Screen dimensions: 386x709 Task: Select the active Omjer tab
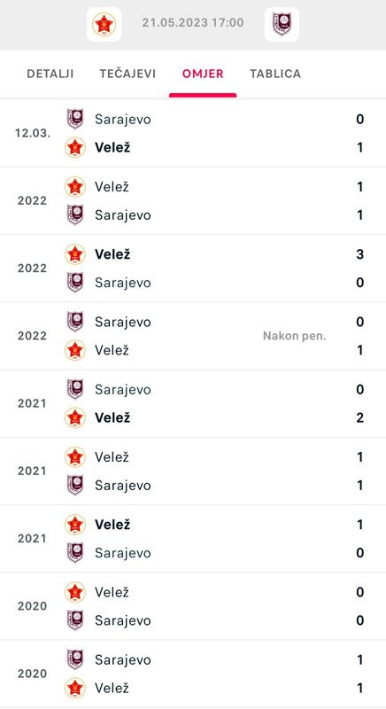coord(203,74)
